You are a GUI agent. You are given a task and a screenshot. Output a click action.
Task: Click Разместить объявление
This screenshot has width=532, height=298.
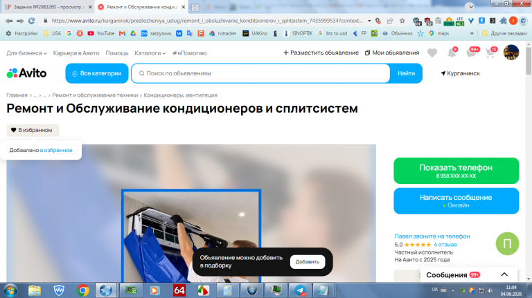click(321, 53)
